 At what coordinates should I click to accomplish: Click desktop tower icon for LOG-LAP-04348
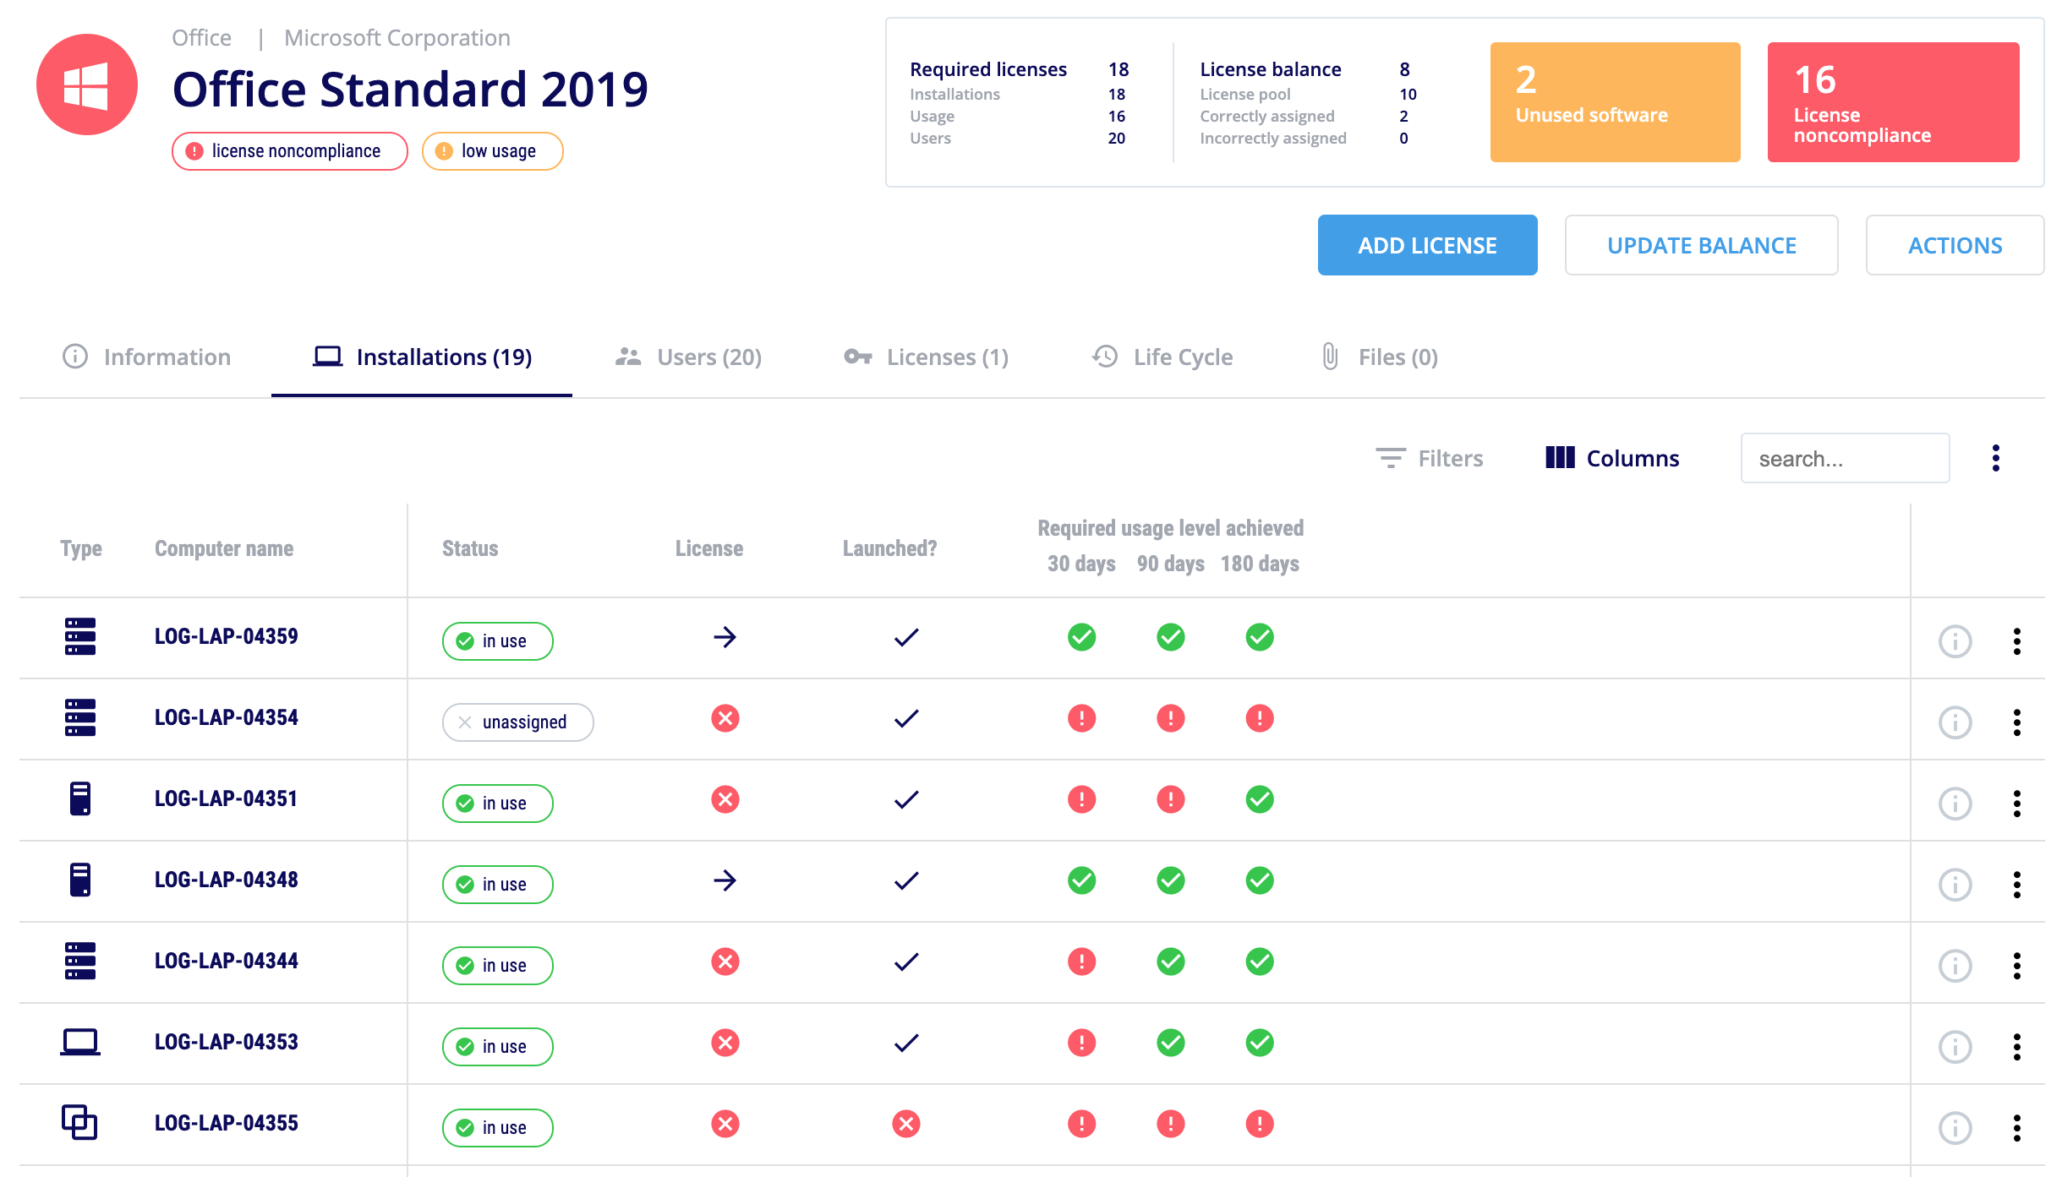tap(80, 880)
